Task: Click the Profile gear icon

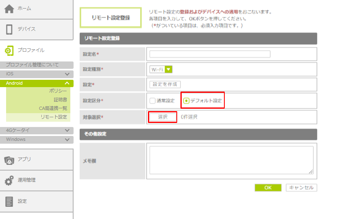Action: click(x=9, y=50)
